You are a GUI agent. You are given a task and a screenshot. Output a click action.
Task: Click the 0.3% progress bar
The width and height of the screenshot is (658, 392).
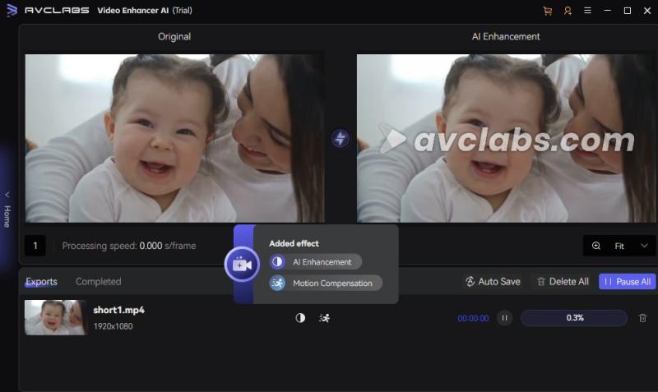click(x=574, y=318)
